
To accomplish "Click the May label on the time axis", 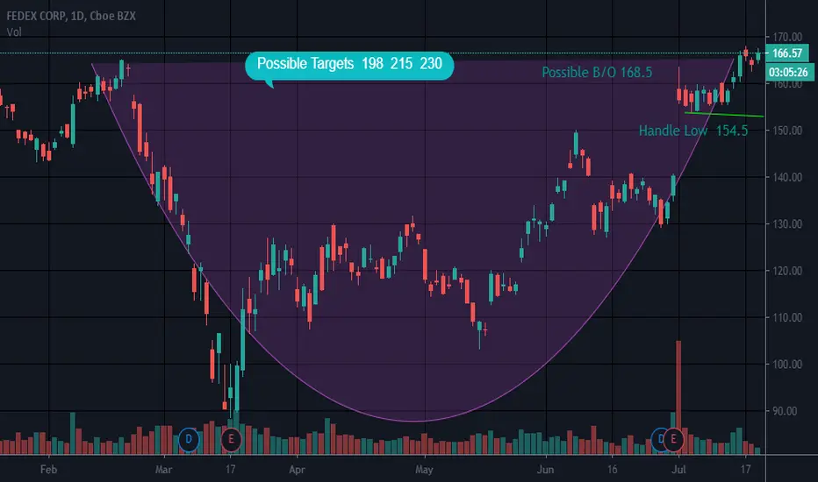I will (424, 470).
